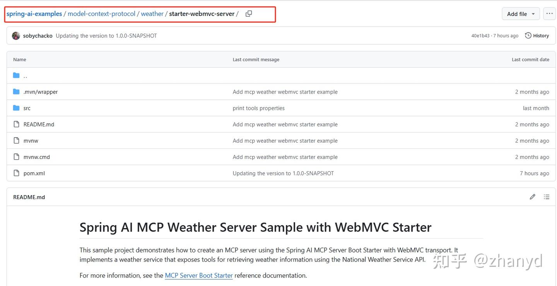Open the MCP Server Boot Starter link
This screenshot has width=557, height=286.
pyautogui.click(x=198, y=275)
